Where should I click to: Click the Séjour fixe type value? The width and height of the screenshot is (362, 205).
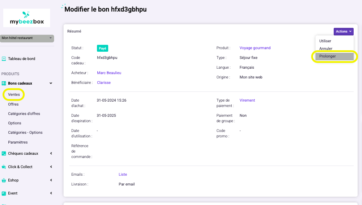[248, 58]
